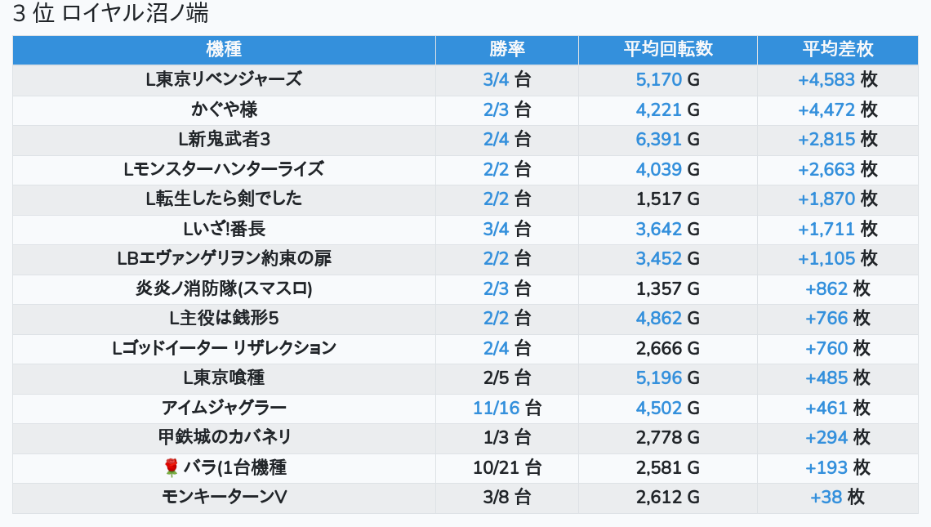931x527 pixels.
Task: Select the L新鬼武者3 machine name
Action: click(x=224, y=140)
